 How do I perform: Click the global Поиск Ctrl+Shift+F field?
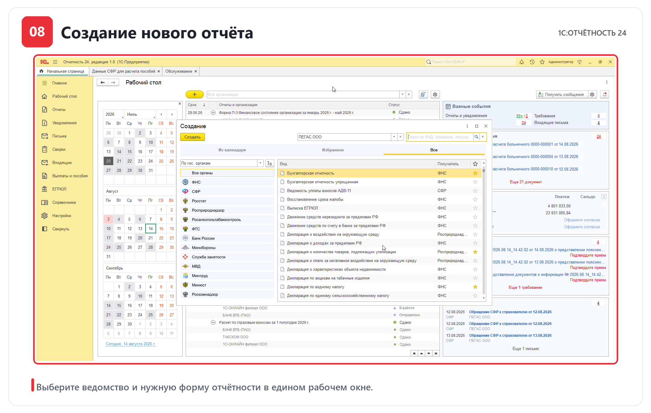pos(470,62)
